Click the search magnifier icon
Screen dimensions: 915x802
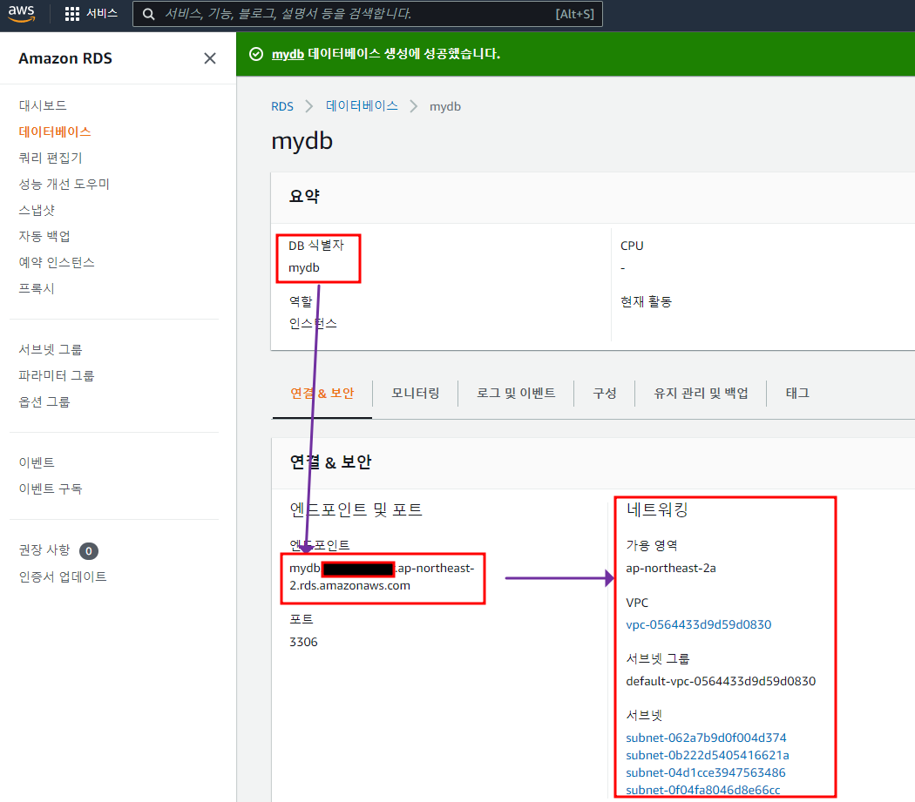click(149, 14)
